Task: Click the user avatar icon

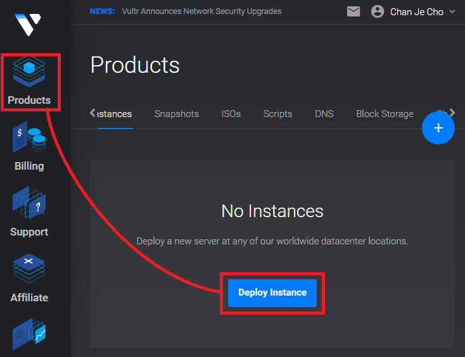Action: click(x=377, y=12)
